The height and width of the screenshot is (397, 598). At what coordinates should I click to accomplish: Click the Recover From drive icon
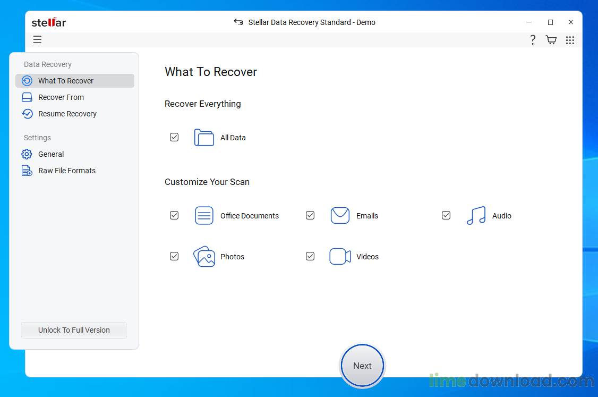(x=27, y=97)
